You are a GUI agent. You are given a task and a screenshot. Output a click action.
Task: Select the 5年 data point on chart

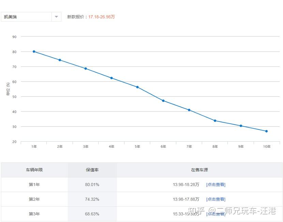pos(137,87)
